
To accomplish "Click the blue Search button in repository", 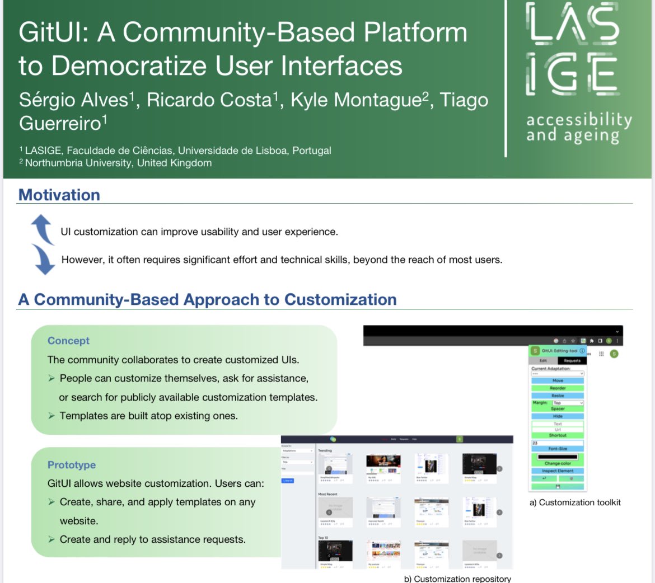I will [x=288, y=481].
